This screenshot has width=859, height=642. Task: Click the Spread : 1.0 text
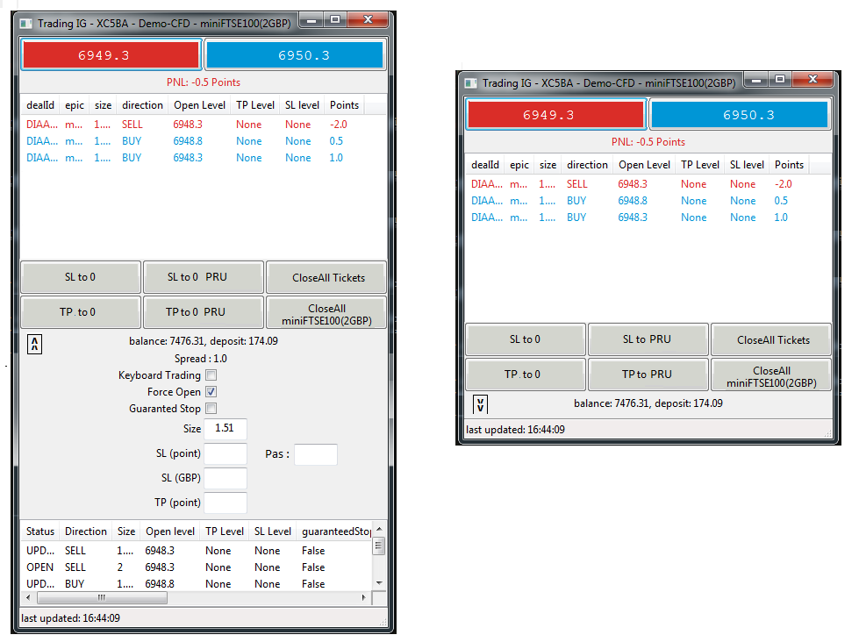coord(201,359)
